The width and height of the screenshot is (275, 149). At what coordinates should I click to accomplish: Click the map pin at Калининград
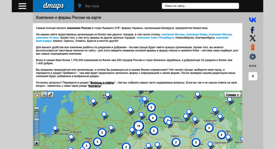pyautogui.click(x=55, y=129)
